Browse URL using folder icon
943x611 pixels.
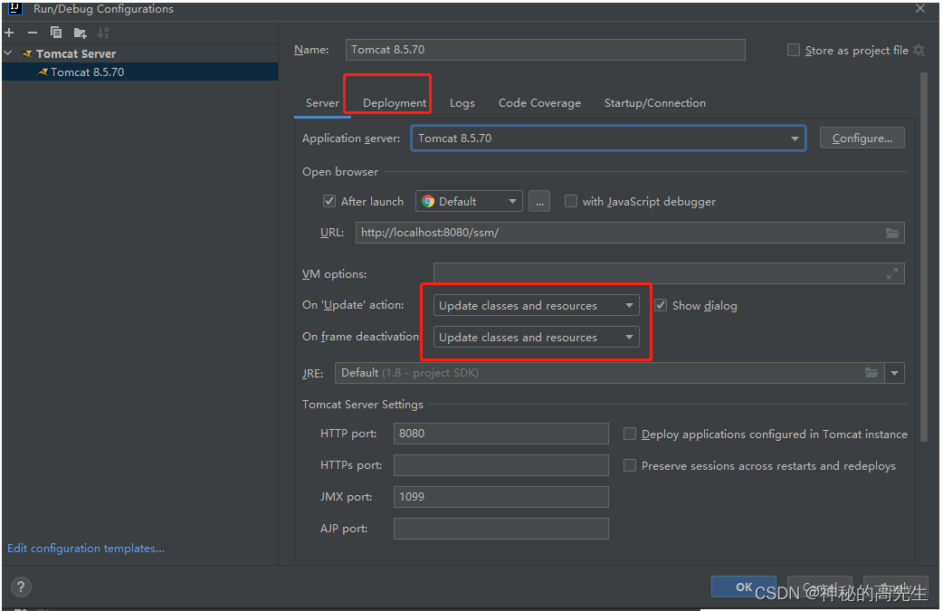[892, 233]
